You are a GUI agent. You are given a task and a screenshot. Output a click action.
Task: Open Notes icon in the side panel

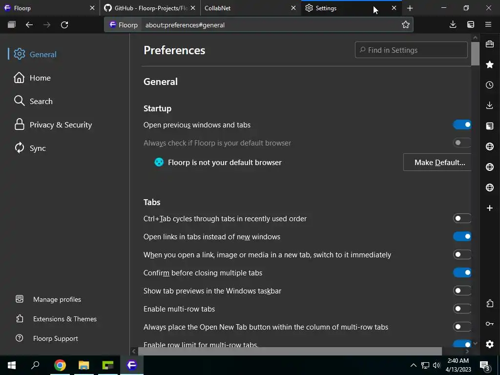(x=490, y=126)
